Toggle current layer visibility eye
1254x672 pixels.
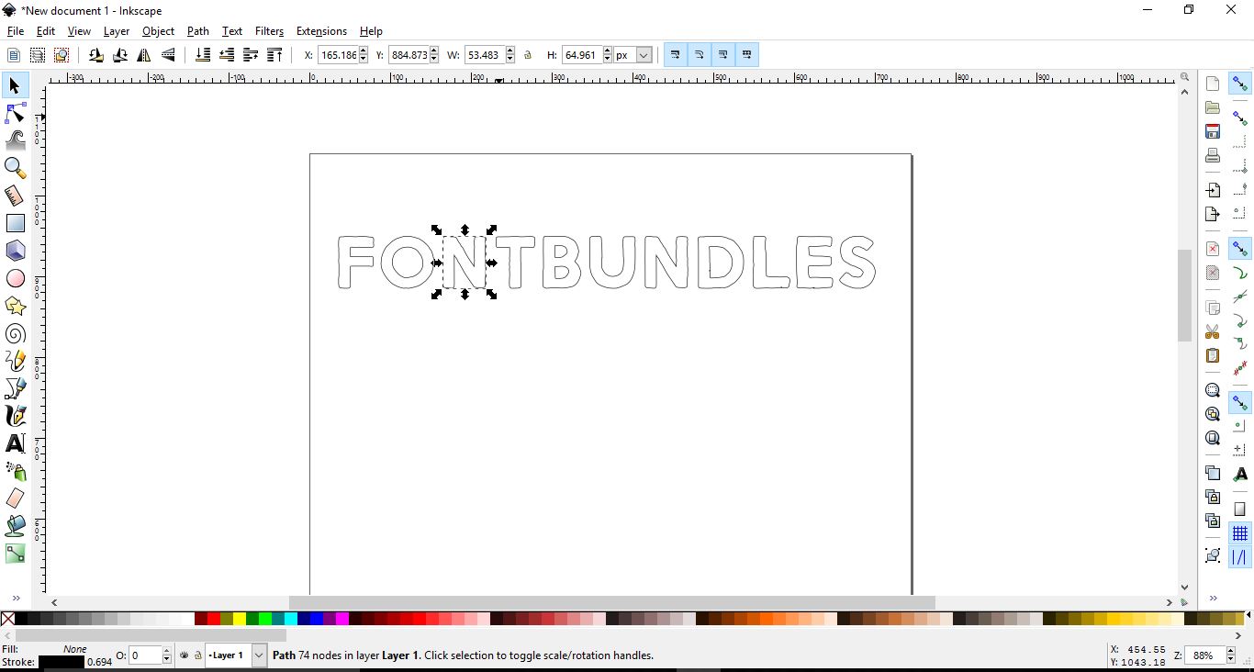(185, 655)
